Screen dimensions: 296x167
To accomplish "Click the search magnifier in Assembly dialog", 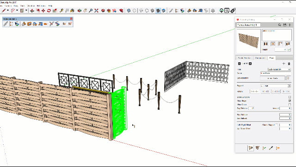I will (x=279, y=25).
